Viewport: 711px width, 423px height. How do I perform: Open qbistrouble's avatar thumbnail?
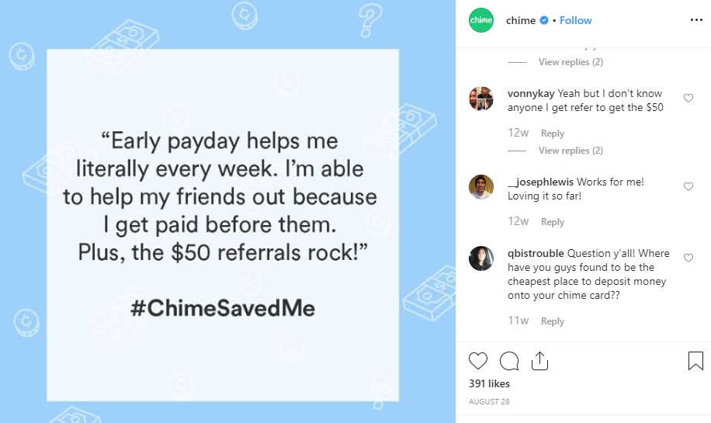481,258
